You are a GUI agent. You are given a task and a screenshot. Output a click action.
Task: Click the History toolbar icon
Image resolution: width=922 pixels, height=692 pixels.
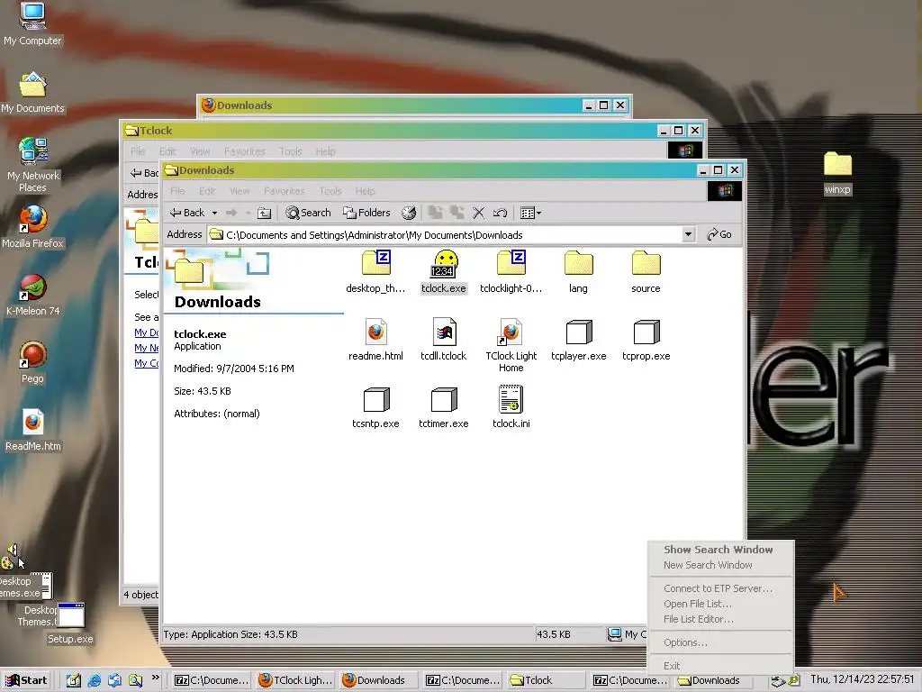click(x=409, y=213)
